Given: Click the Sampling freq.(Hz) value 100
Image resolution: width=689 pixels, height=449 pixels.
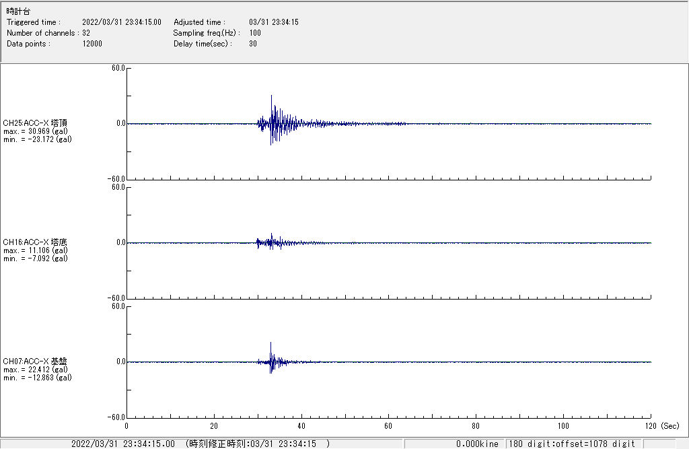Looking at the screenshot, I should click(x=255, y=33).
